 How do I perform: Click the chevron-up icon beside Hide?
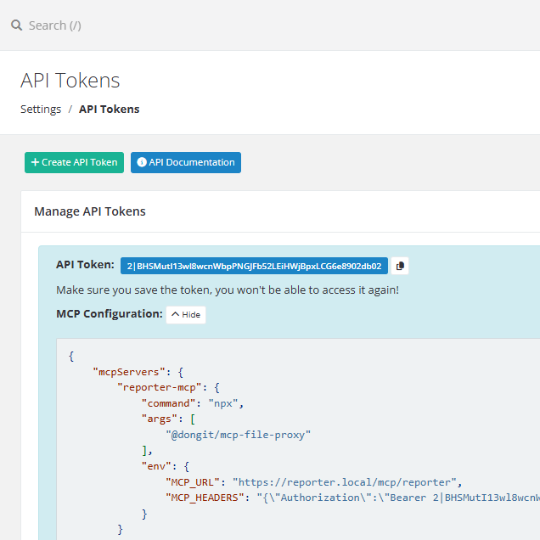click(x=175, y=314)
